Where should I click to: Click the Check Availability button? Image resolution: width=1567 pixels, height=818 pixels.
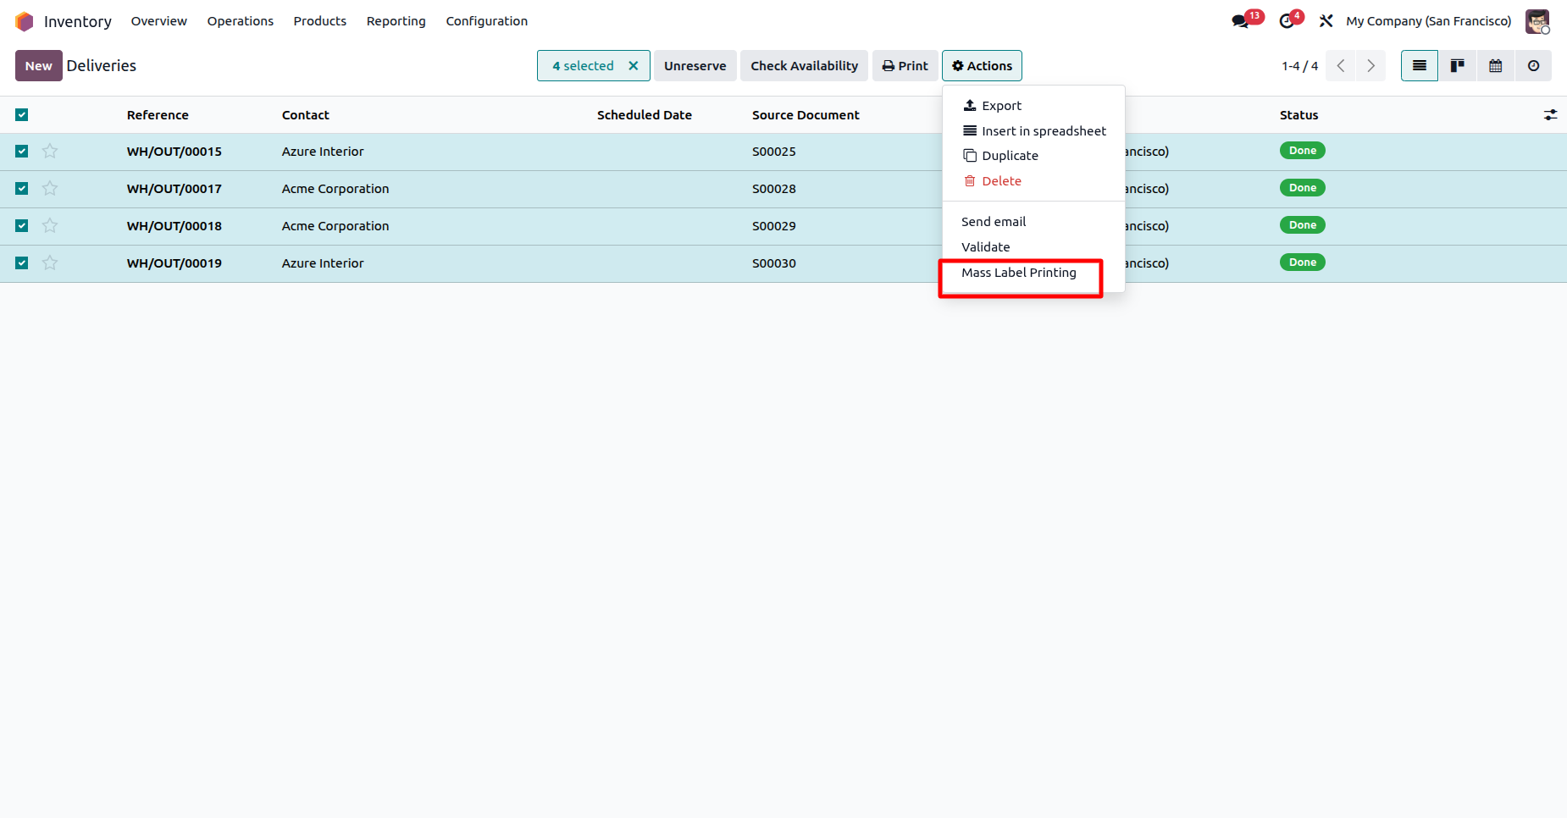[x=804, y=66]
